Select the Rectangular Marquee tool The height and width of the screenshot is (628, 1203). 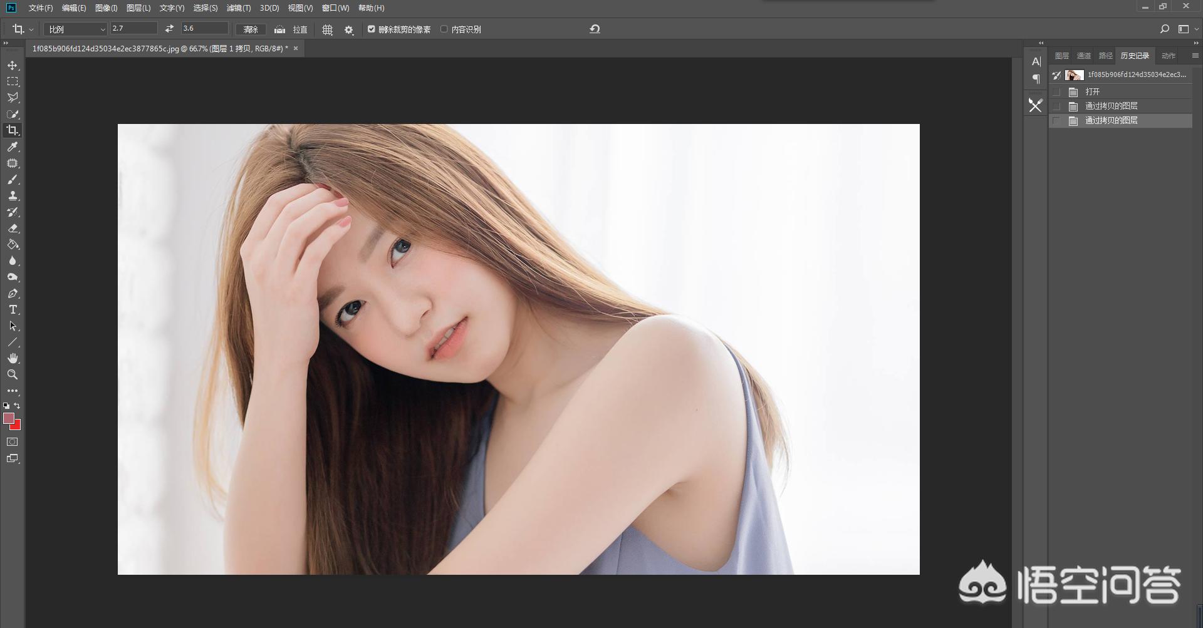click(x=13, y=81)
